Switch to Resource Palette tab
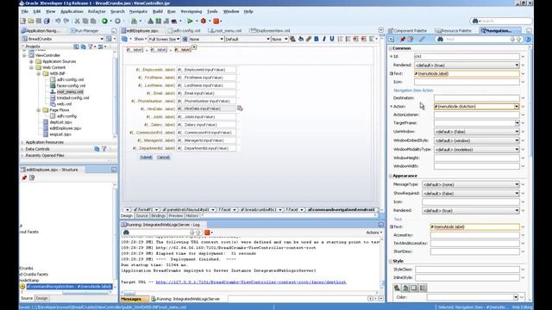The image size is (552, 310). coord(454,31)
